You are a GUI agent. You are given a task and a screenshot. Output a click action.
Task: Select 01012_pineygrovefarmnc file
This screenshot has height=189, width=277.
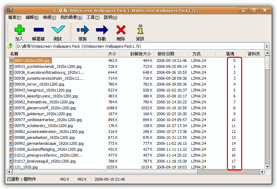48,155
